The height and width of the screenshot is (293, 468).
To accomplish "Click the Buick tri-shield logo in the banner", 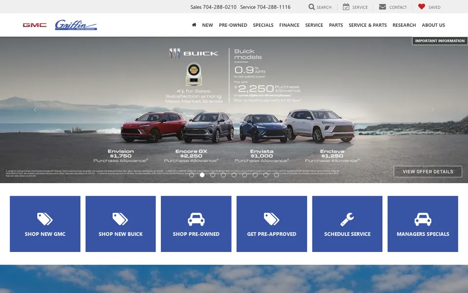I will click(x=175, y=54).
